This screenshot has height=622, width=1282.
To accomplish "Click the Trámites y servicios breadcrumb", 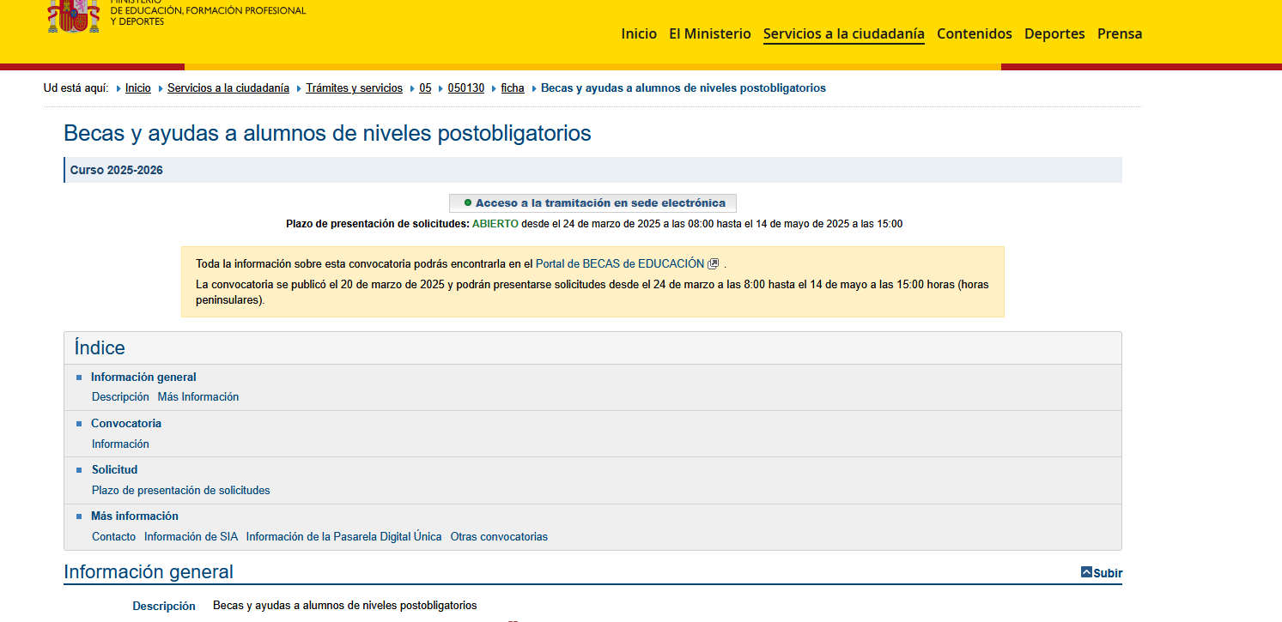I will pos(354,88).
